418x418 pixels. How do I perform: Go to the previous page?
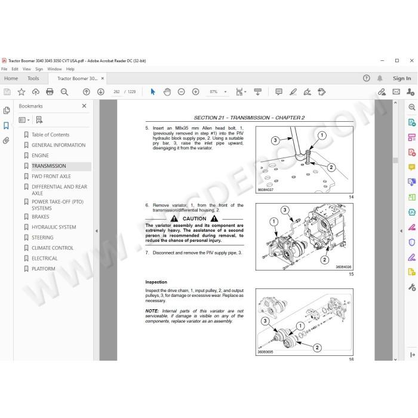click(87, 92)
